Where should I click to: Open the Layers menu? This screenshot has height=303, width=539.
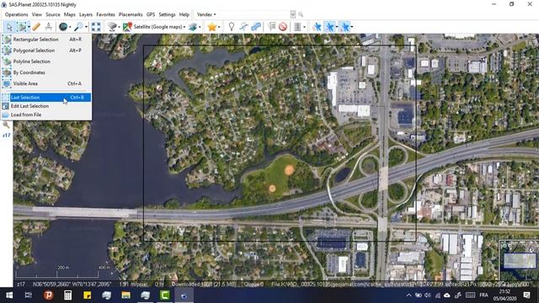point(86,14)
